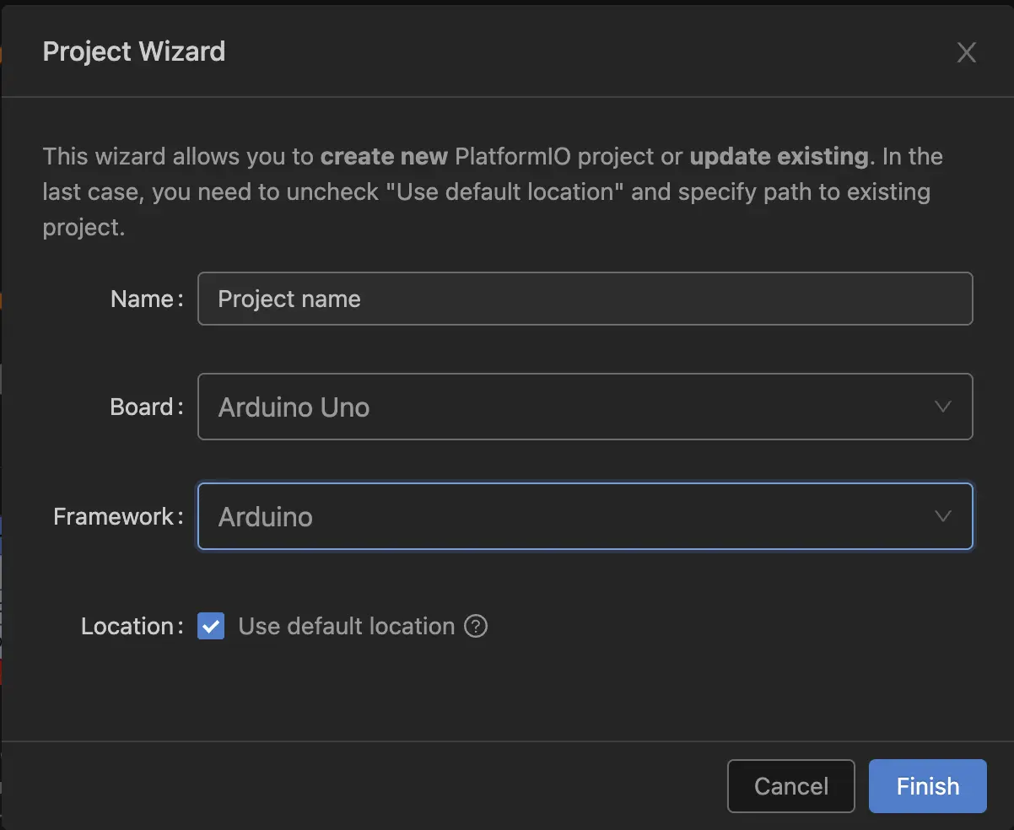Close the Project Wizard dialog
Viewport: 1014px width, 830px height.
[x=966, y=51]
